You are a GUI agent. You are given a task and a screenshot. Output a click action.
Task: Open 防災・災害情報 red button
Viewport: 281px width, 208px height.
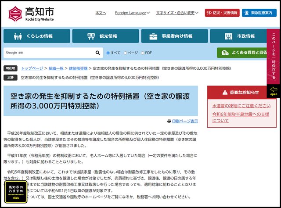[222, 13]
